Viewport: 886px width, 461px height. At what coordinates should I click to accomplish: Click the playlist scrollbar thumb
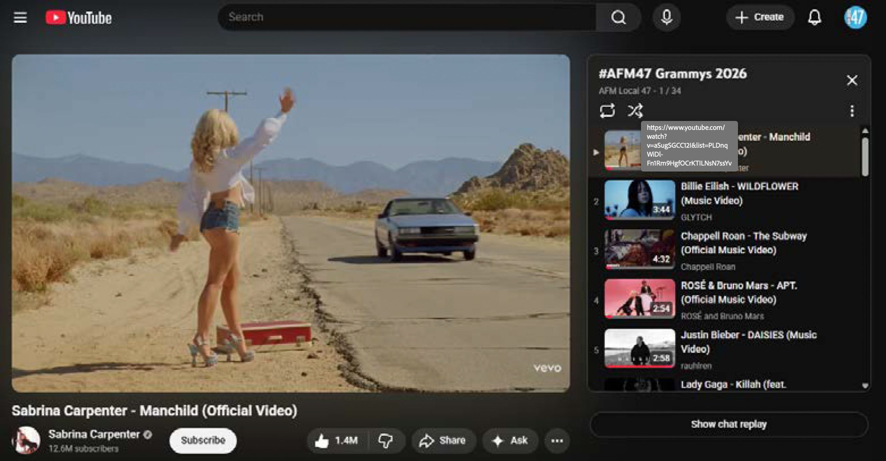[865, 157]
